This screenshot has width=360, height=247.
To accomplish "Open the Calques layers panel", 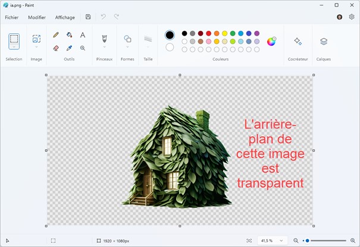I will coord(324,42).
